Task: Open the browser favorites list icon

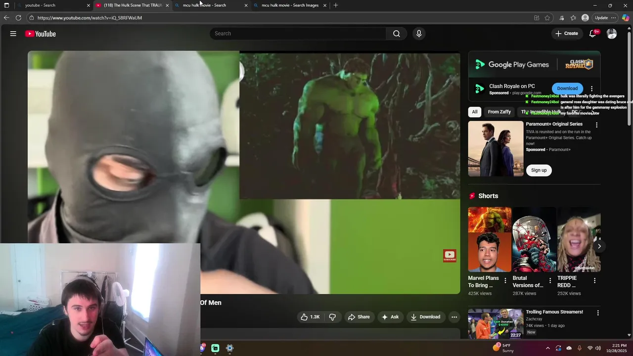Action: 573,18
